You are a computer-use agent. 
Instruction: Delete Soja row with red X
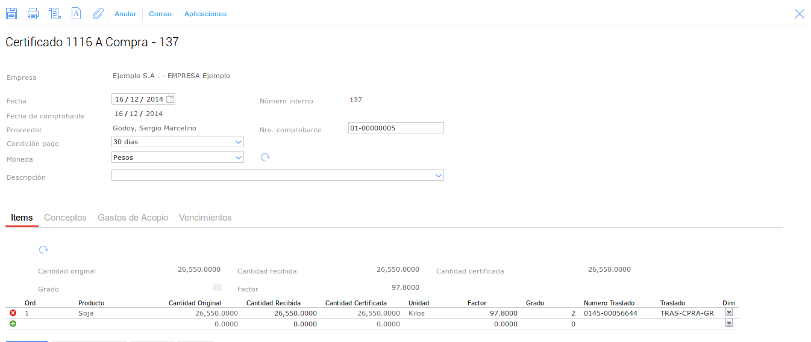[13, 313]
